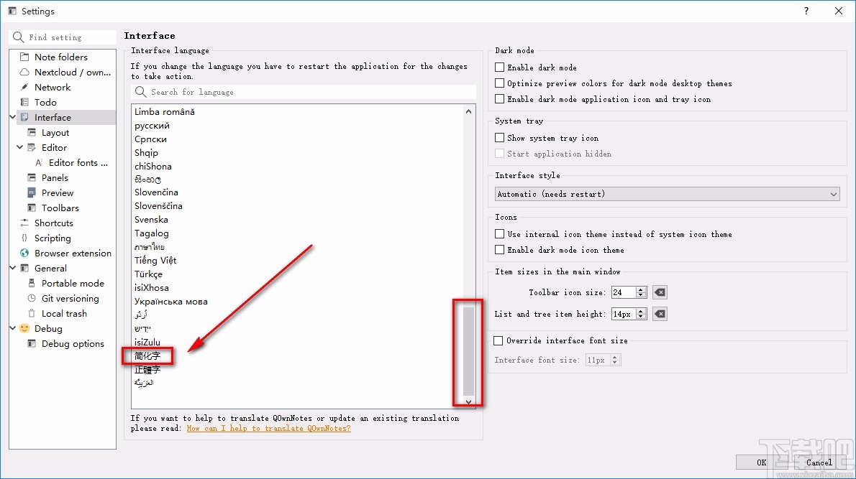Select Tiếng Việt language in list
This screenshot has width=856, height=479.
pos(155,261)
